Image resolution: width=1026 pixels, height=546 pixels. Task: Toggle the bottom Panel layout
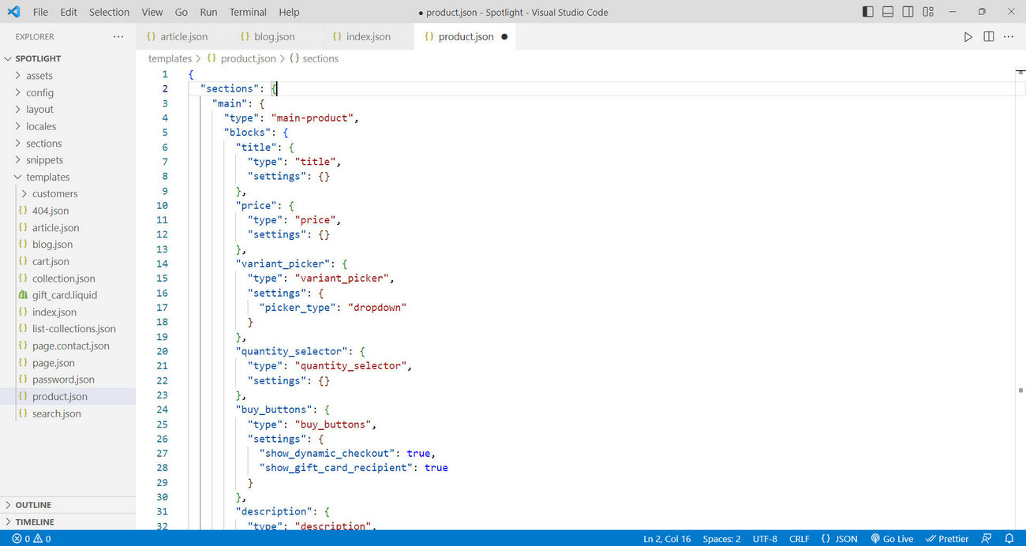coord(888,12)
